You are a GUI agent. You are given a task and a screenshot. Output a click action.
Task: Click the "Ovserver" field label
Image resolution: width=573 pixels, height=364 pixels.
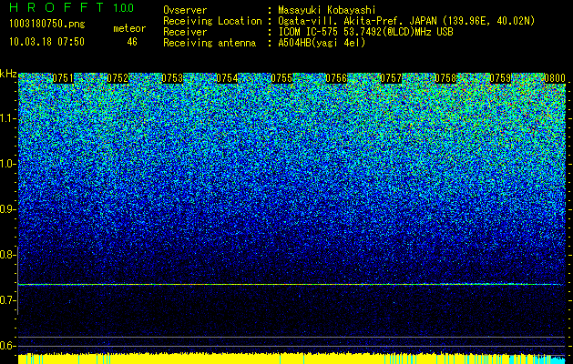(185, 10)
